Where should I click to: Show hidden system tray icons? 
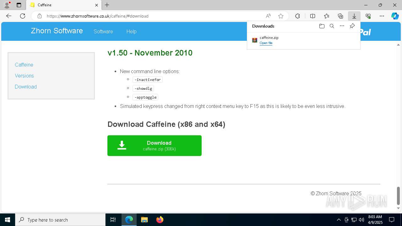(x=339, y=220)
